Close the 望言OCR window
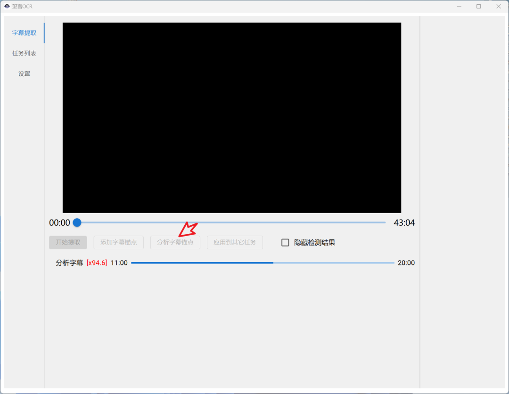 499,6
